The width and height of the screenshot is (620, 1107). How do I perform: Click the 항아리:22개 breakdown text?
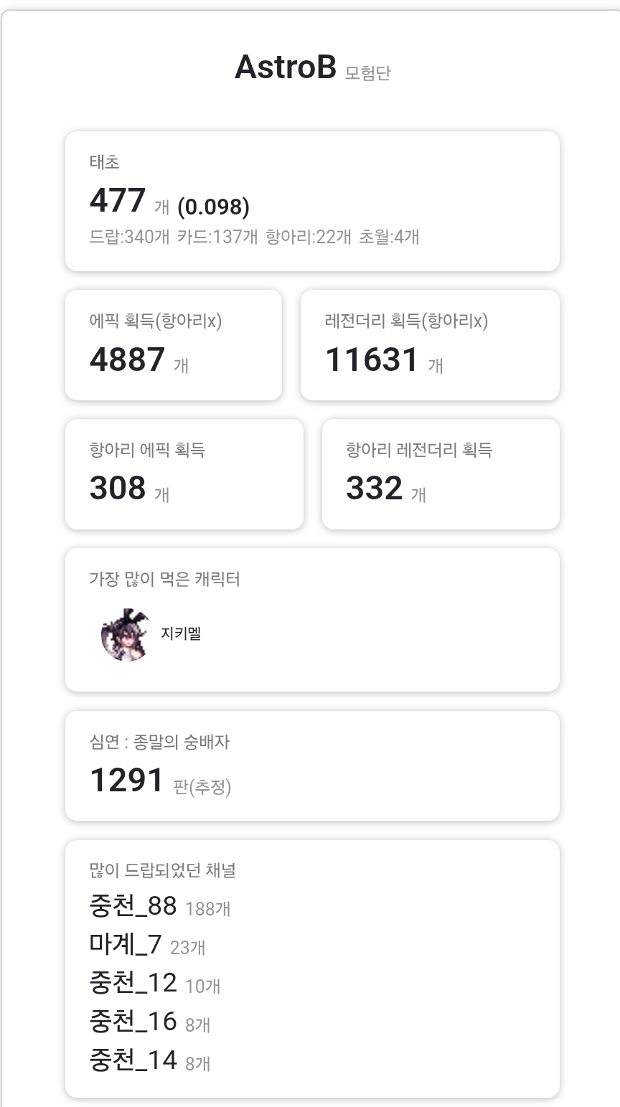tap(309, 237)
